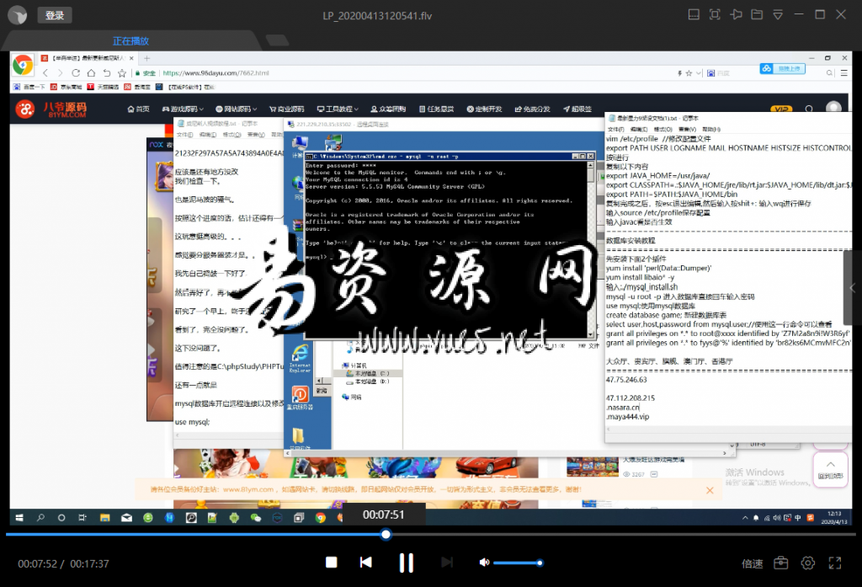Screen dimensions: 862x587
Task: Open 超级签 in site navigation
Action: [x=577, y=109]
